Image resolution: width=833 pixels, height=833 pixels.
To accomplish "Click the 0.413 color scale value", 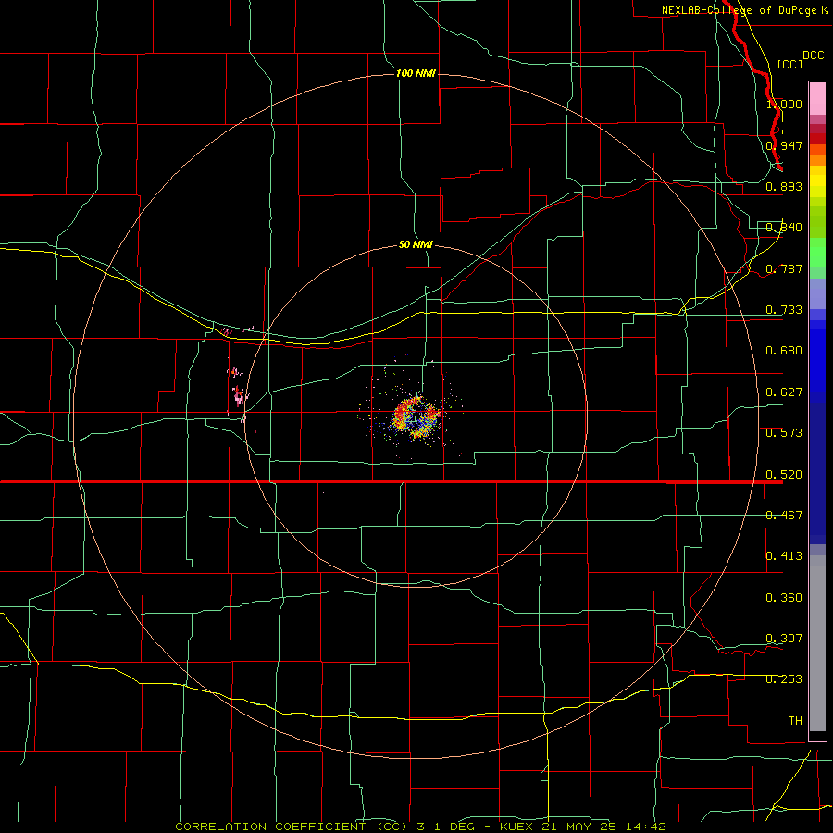I will pos(784,556).
